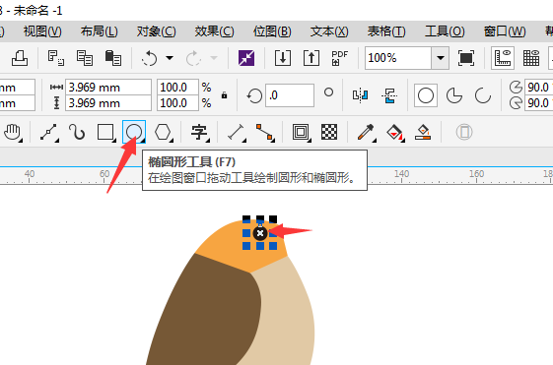Select the Ellipse shape mode button
This screenshot has width=553, height=365.
coord(426,95)
